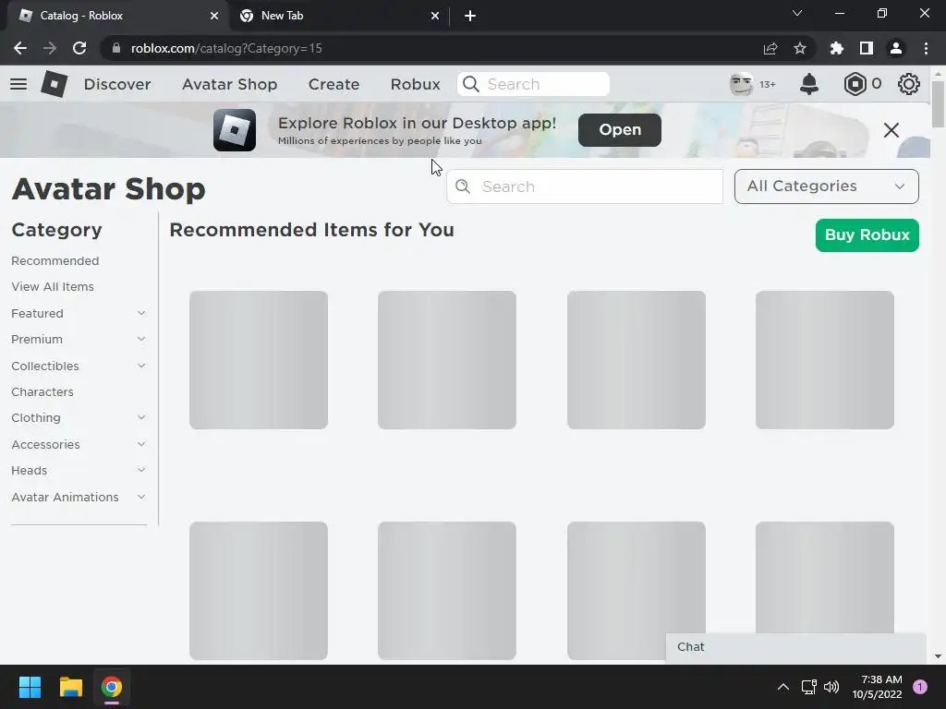
Task: Click the Open desktop app button
Action: 620,129
